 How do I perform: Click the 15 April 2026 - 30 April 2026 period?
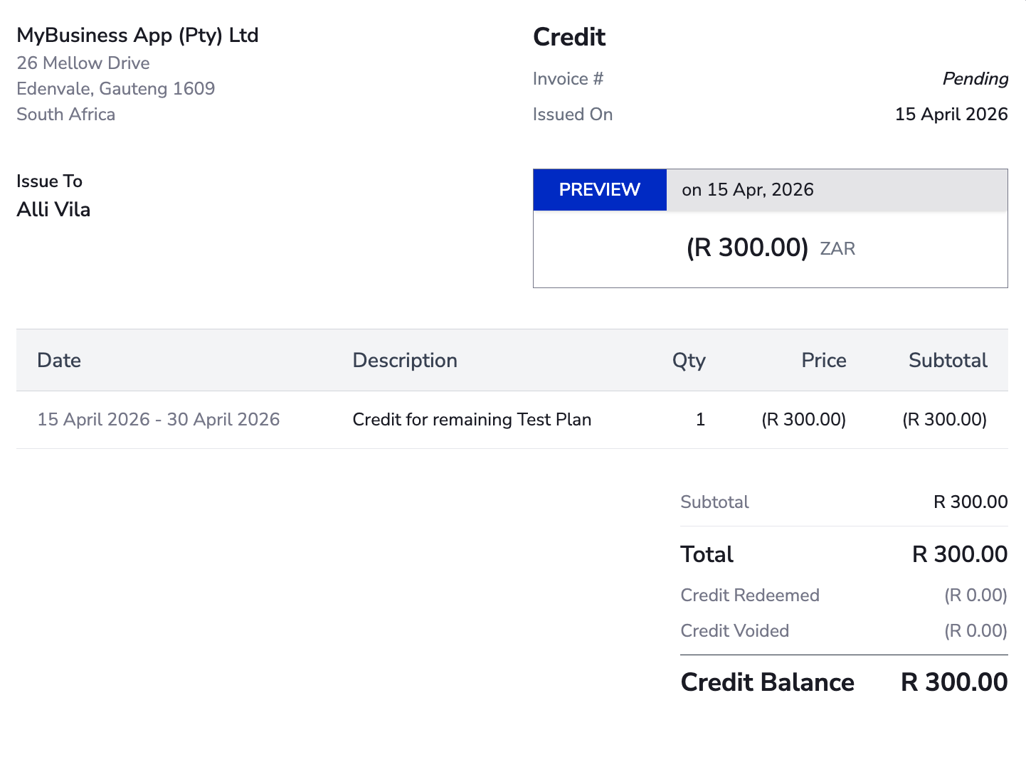pos(159,420)
